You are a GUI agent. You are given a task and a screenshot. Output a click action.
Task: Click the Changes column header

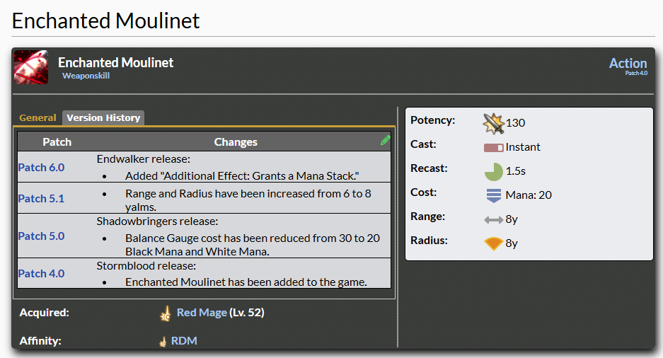click(236, 142)
